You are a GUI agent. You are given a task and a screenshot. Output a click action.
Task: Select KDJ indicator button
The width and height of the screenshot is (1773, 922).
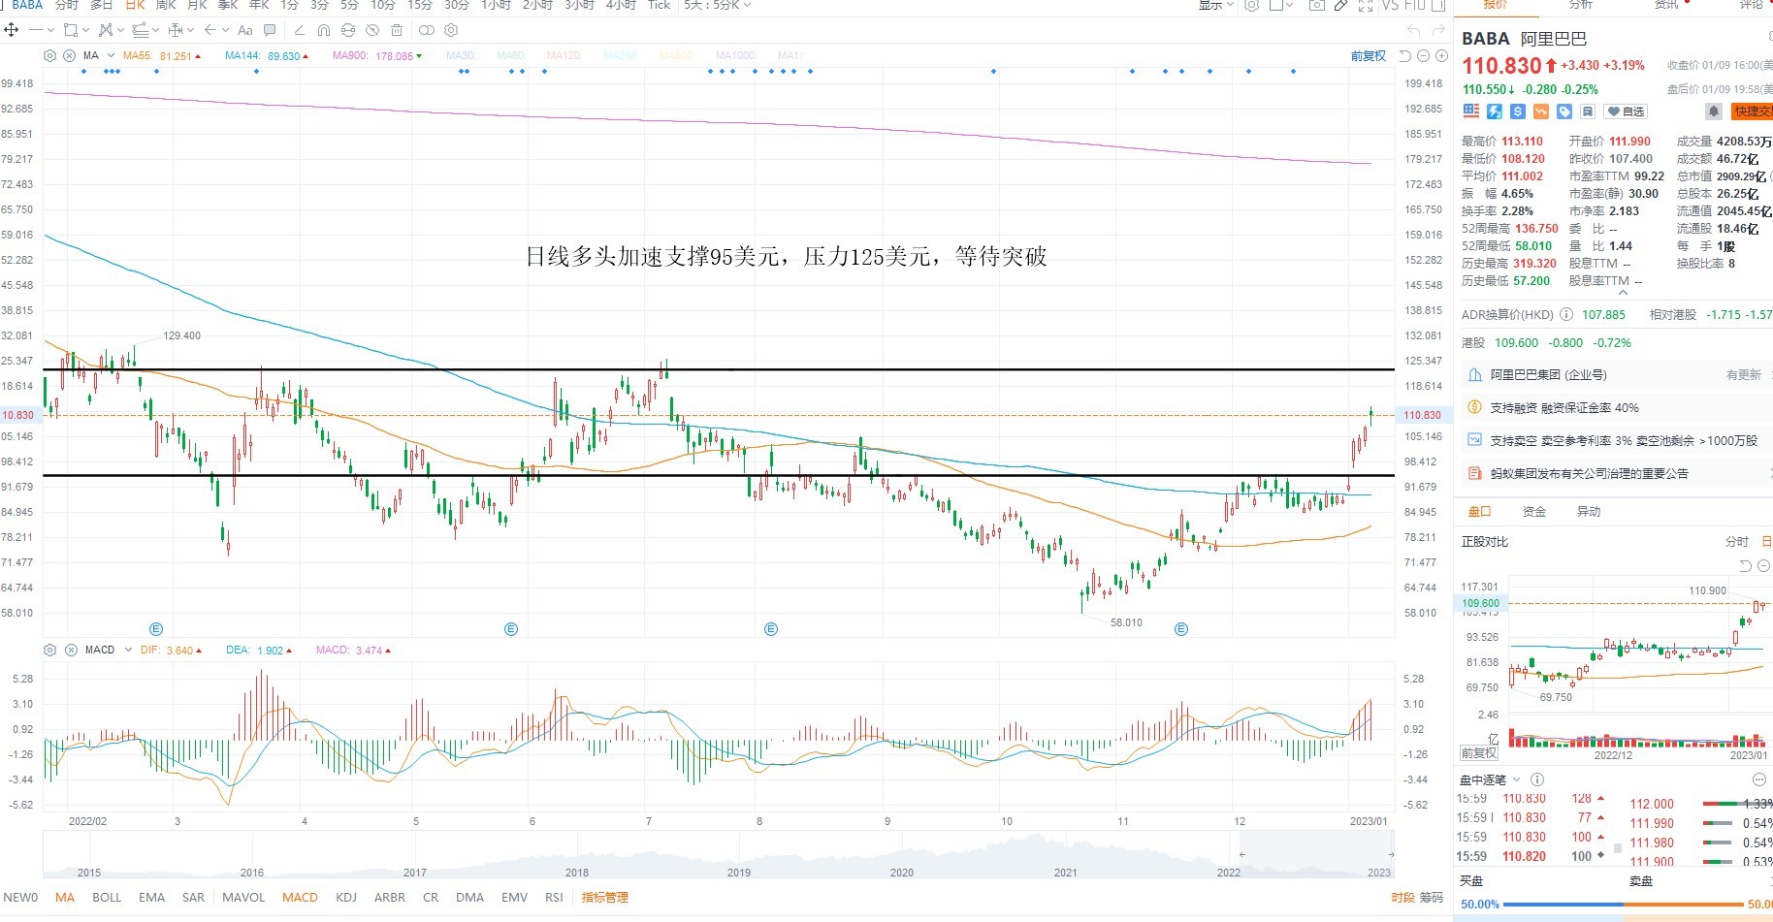click(x=346, y=898)
